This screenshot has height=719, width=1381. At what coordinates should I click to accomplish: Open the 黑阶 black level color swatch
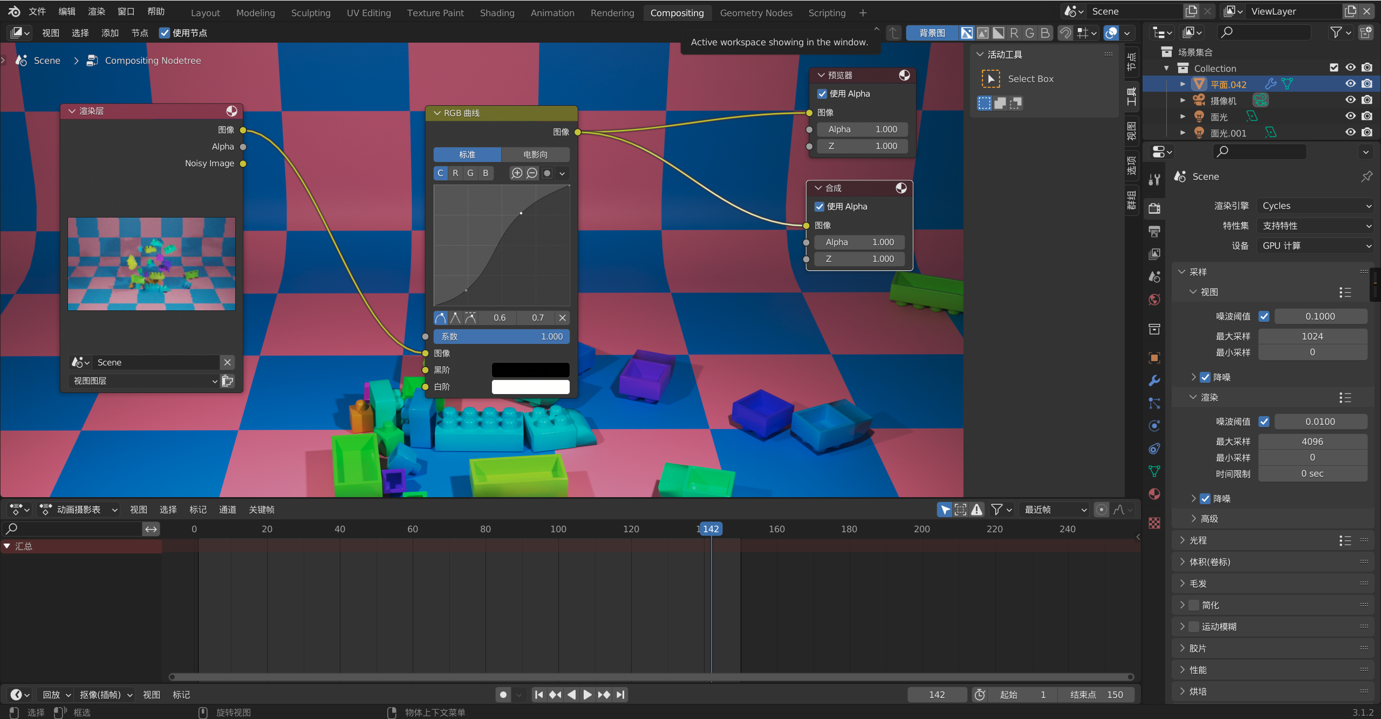(530, 370)
